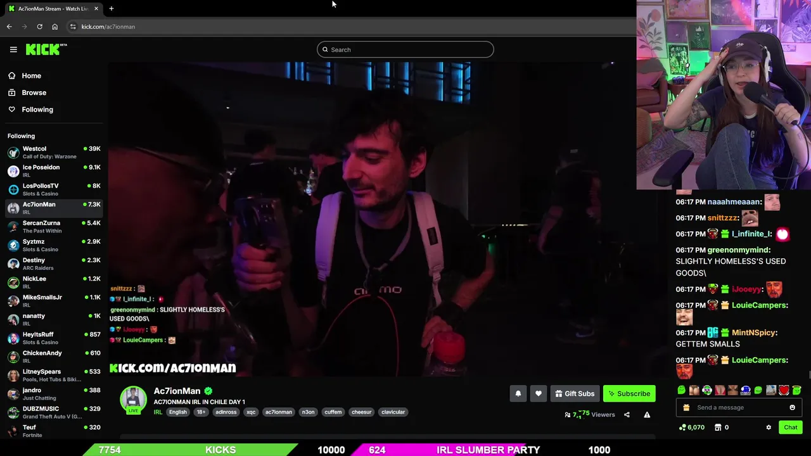Select the adinross tag

coord(226,412)
